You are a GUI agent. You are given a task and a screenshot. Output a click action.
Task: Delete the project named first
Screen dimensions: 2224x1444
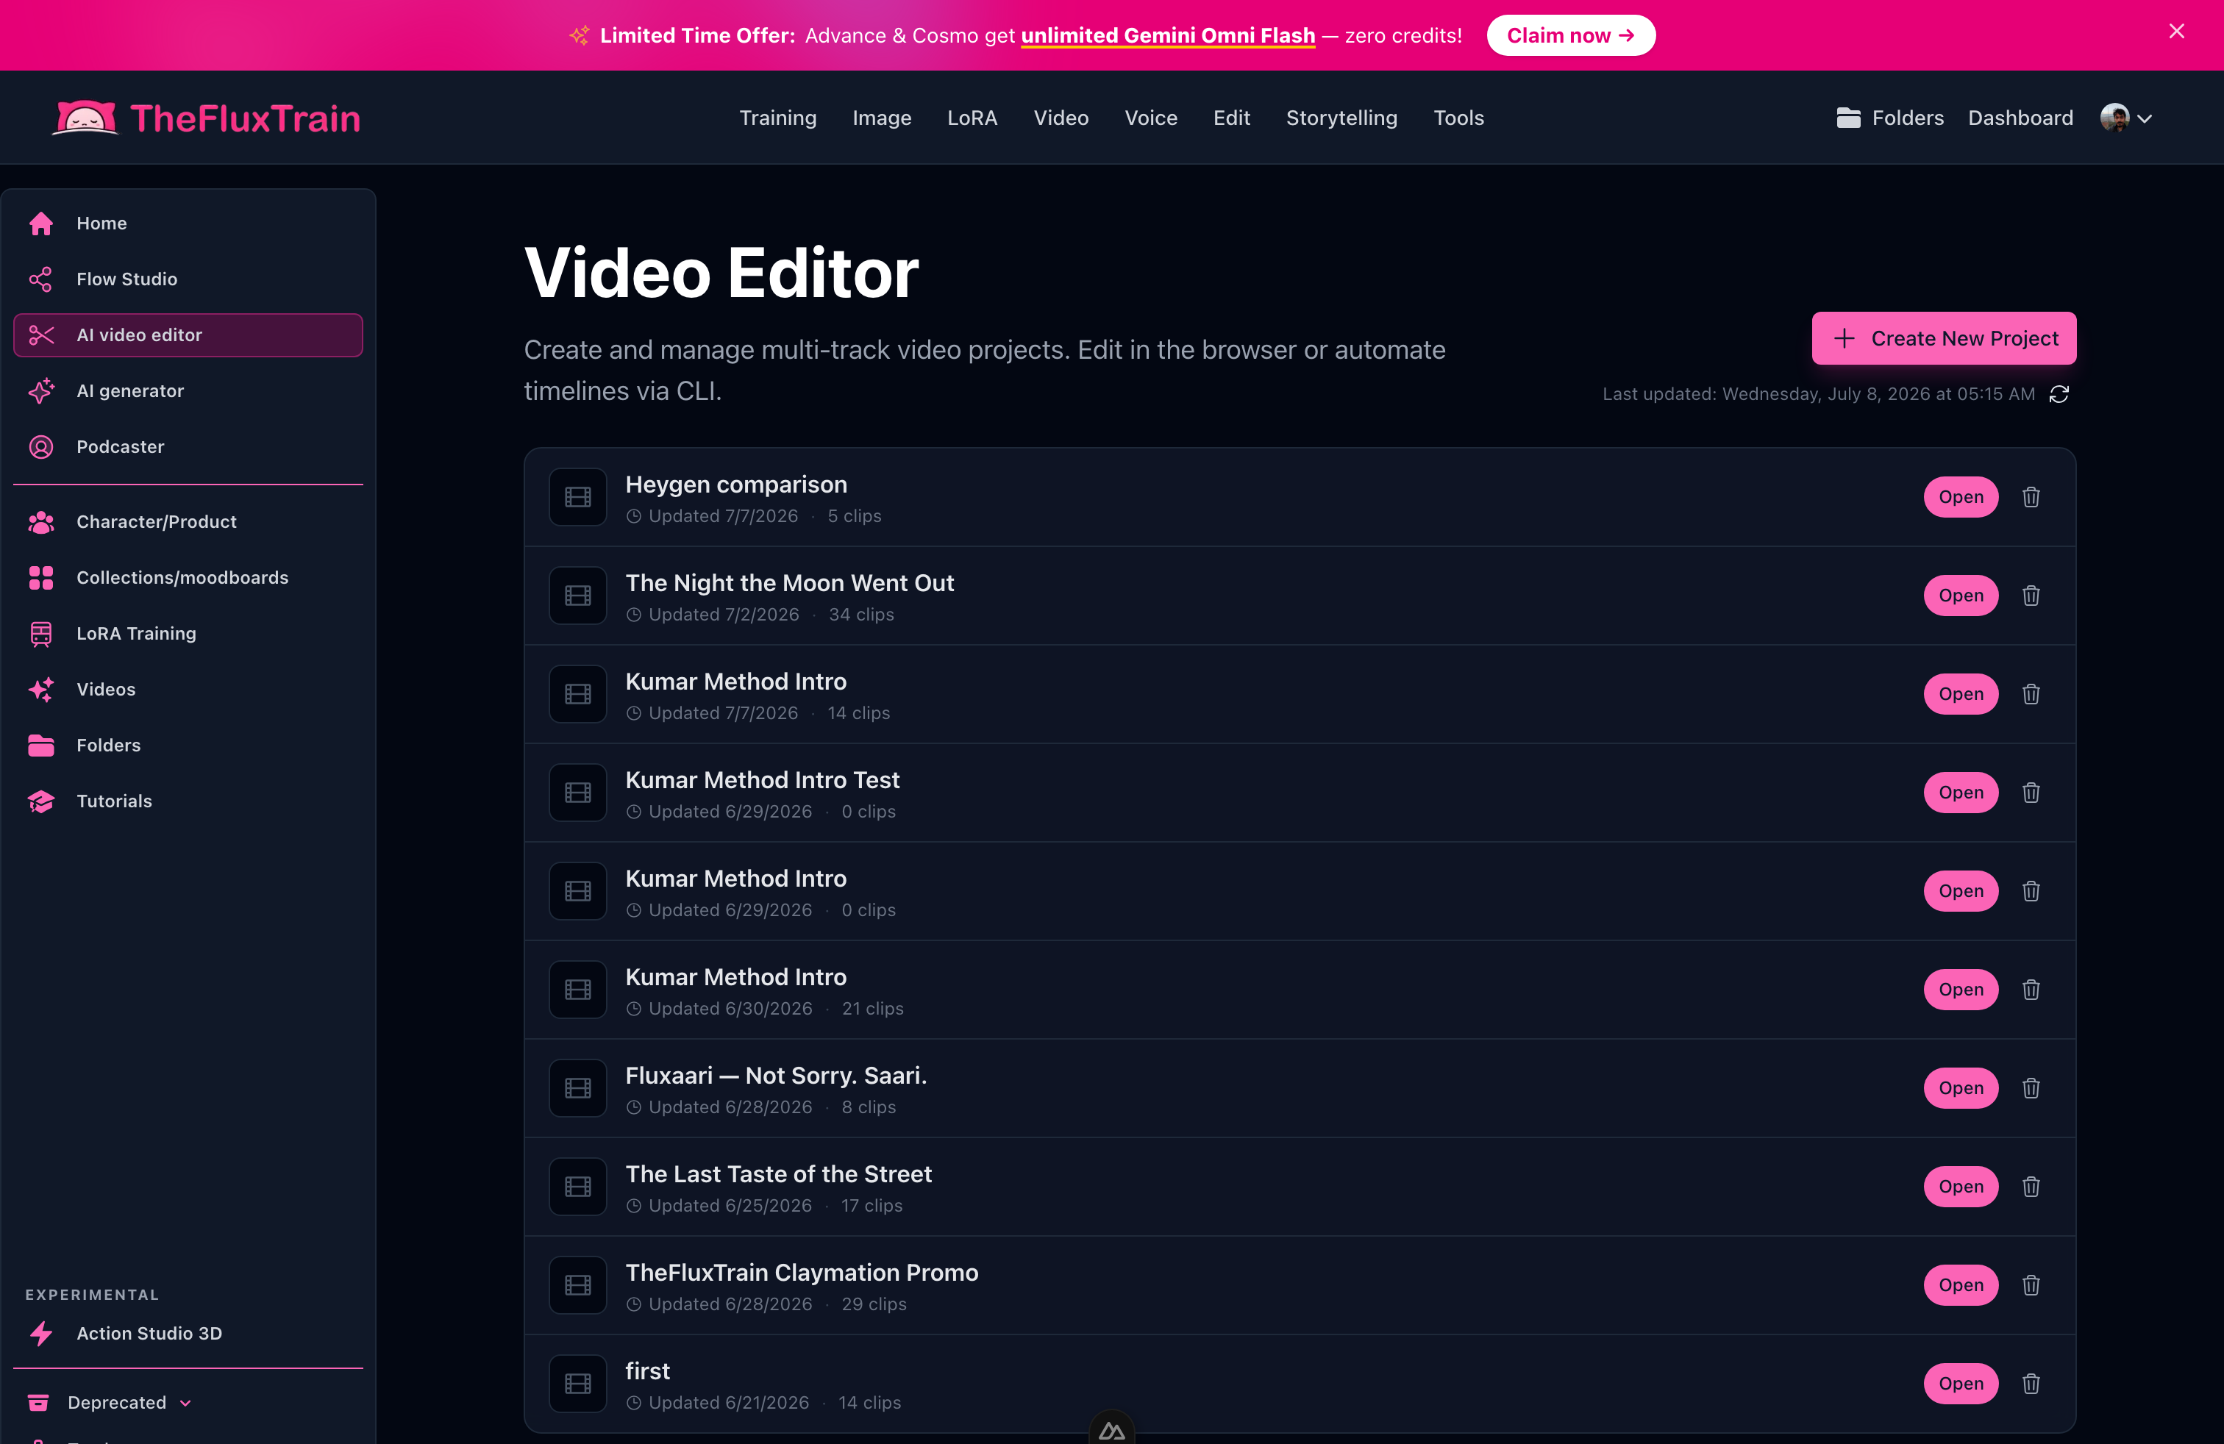2031,1383
